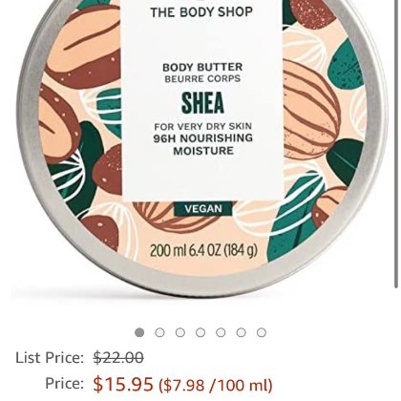Click the page scrollbar on the right edge

coord(397,143)
